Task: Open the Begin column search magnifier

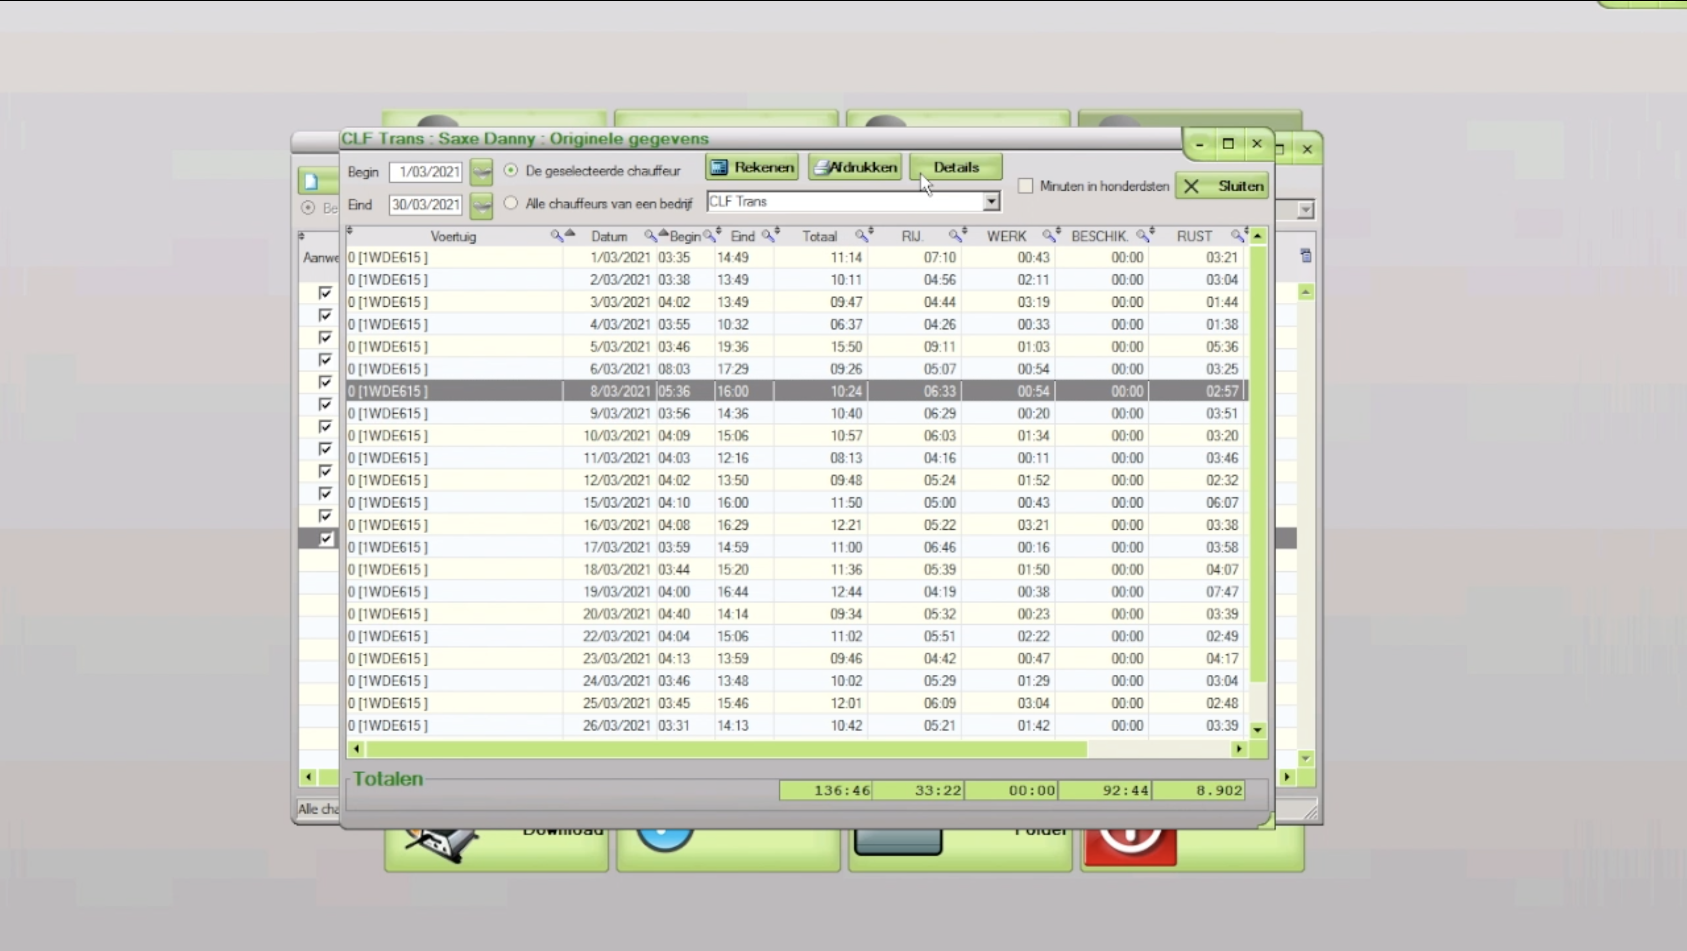Action: (x=708, y=236)
